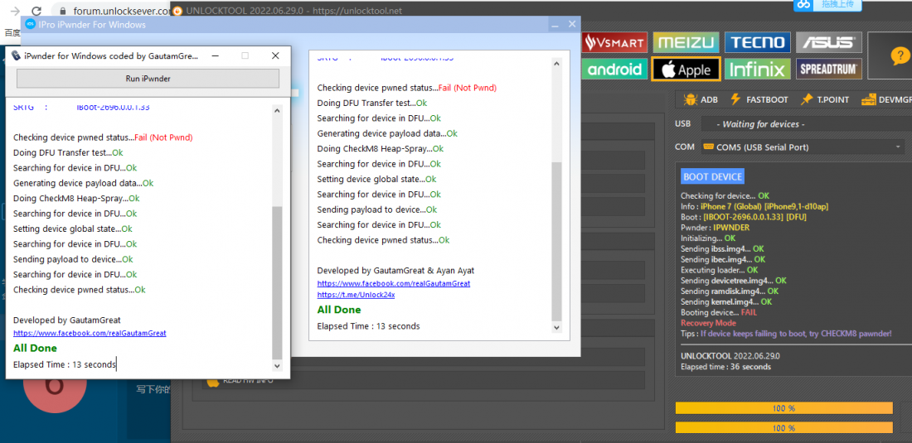Viewport: 912px width, 443px height.
Task: Minimize the iPwnder for Windows window
Action: (x=216, y=55)
